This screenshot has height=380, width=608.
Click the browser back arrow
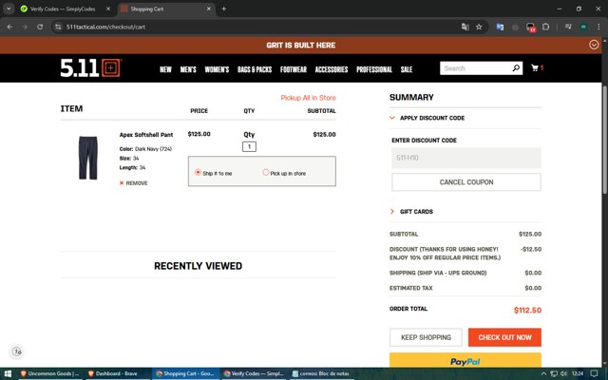(9, 27)
